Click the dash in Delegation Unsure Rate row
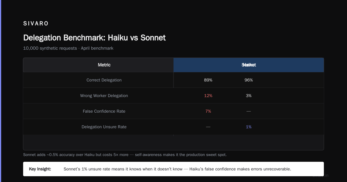The width and height of the screenshot is (347, 182). coord(208,127)
